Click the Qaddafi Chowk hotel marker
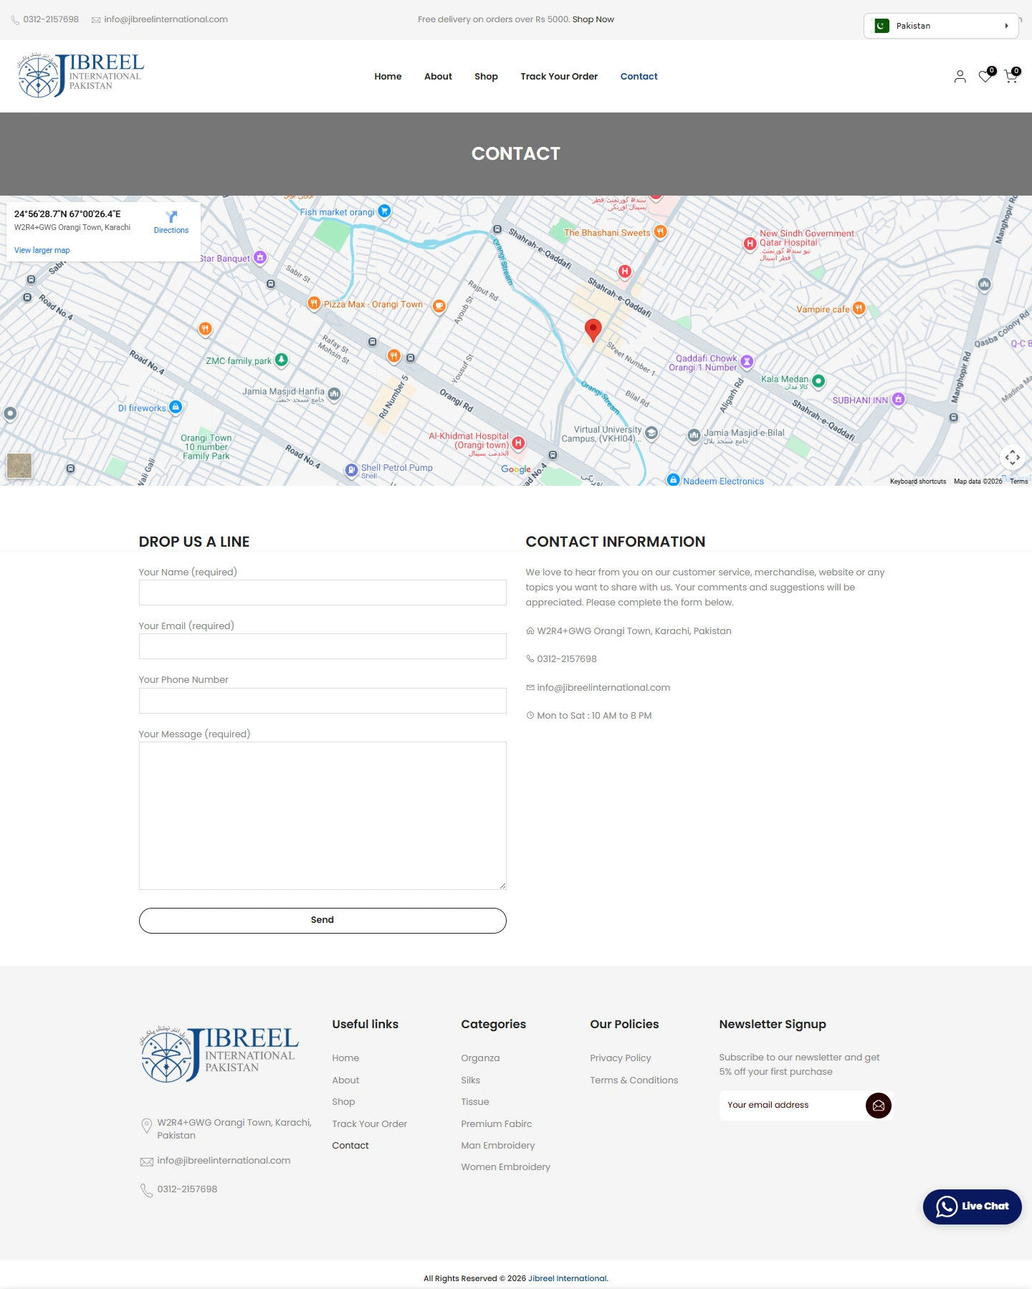Viewport: 1032px width, 1289px height. click(x=747, y=361)
